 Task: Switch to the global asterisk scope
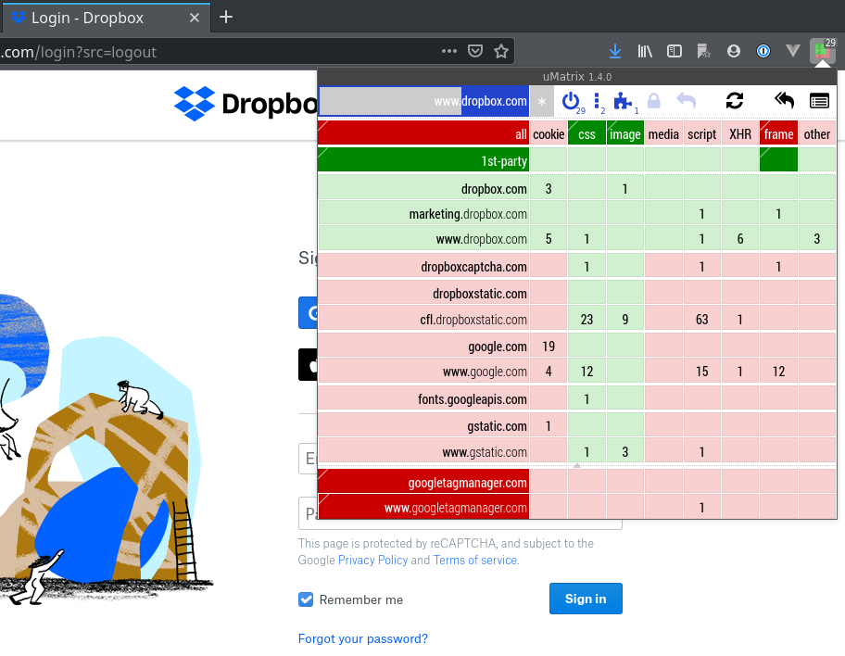point(542,101)
